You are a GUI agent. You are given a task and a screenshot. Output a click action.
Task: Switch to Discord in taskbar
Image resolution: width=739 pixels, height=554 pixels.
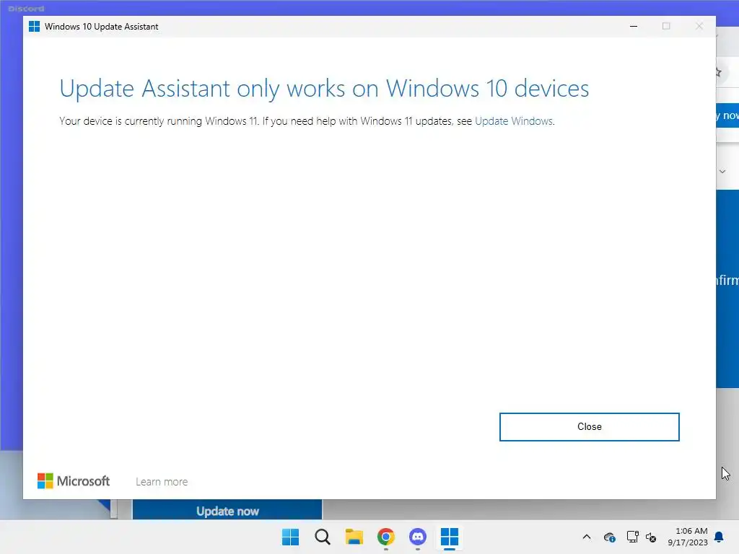click(x=418, y=537)
